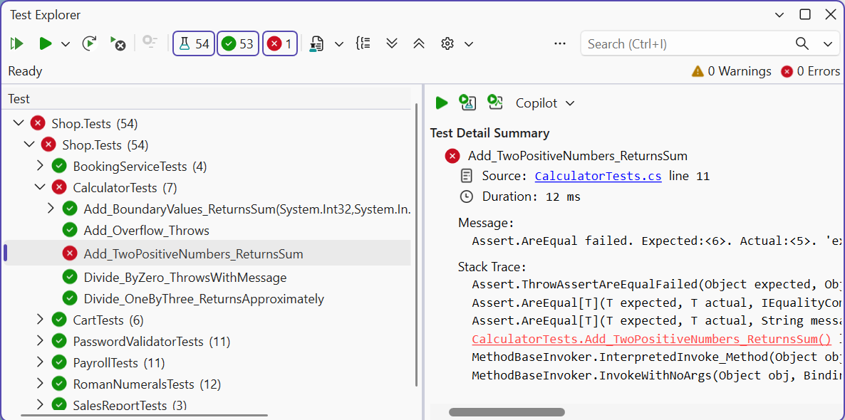Expand the RomanNumeralsTests (12) node
The height and width of the screenshot is (420, 845).
click(40, 384)
